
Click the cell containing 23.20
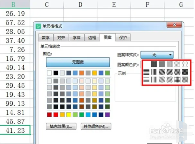coord(15,76)
